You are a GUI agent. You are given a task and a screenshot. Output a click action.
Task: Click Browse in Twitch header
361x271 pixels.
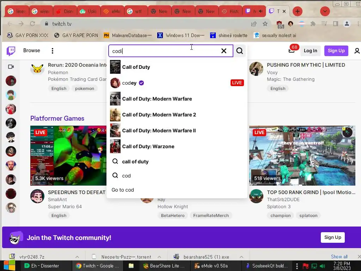point(31,50)
